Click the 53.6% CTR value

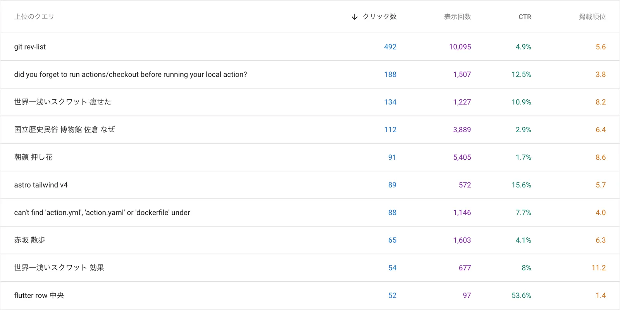point(521,295)
